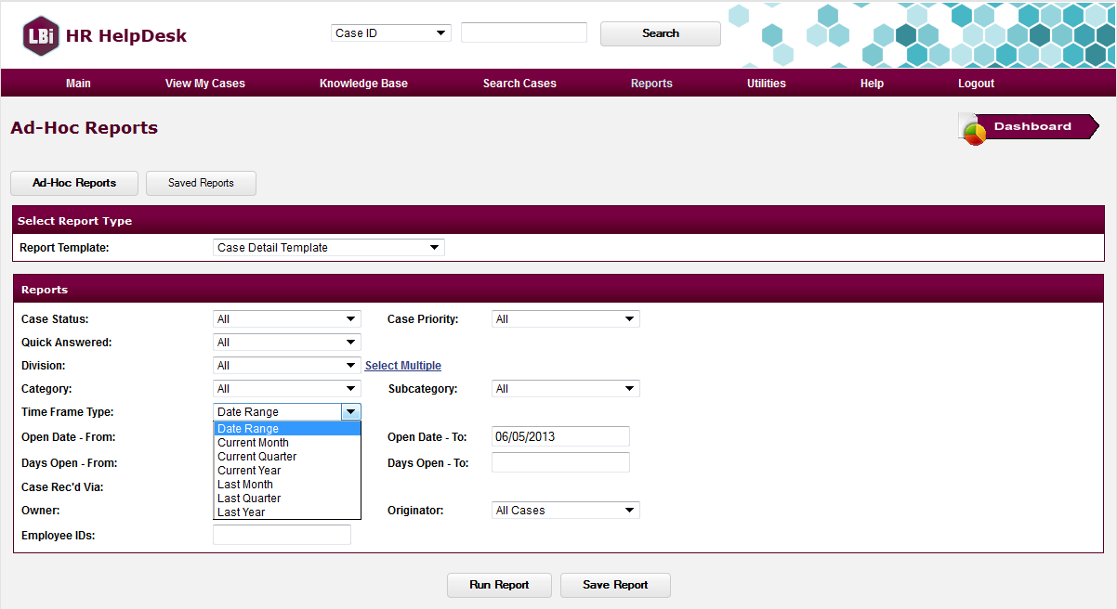This screenshot has height=609, width=1117.
Task: Click the Run Report button
Action: (499, 585)
